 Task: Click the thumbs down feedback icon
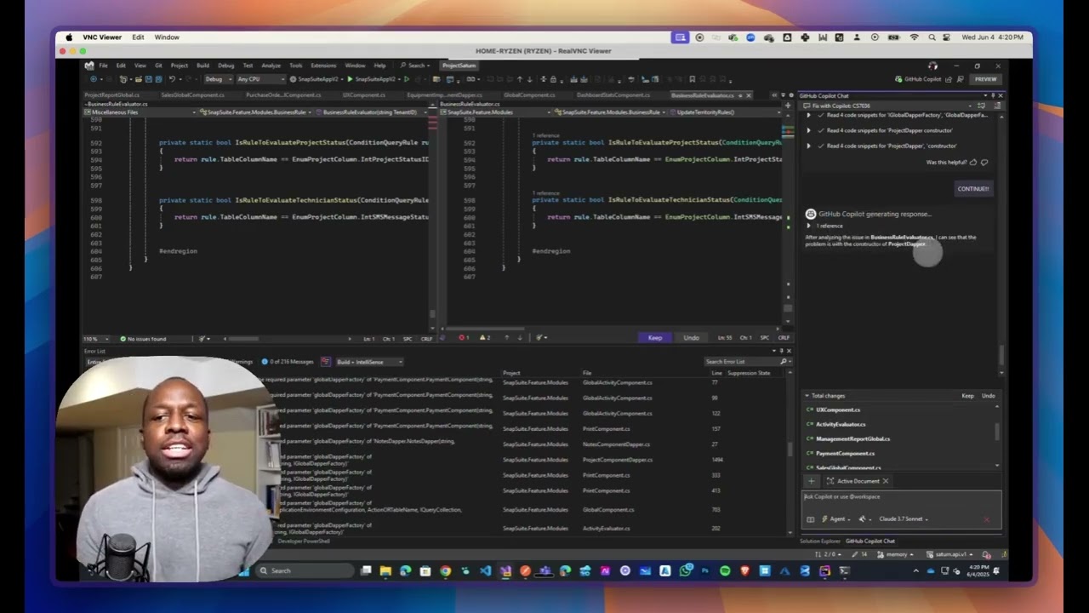tap(984, 162)
